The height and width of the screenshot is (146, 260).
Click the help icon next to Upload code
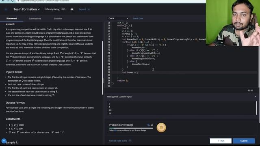point(130,141)
